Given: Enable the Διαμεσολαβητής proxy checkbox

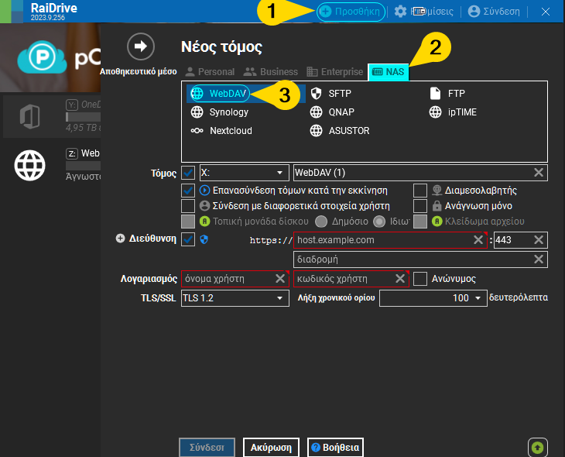Looking at the screenshot, I should pyautogui.click(x=420, y=191).
